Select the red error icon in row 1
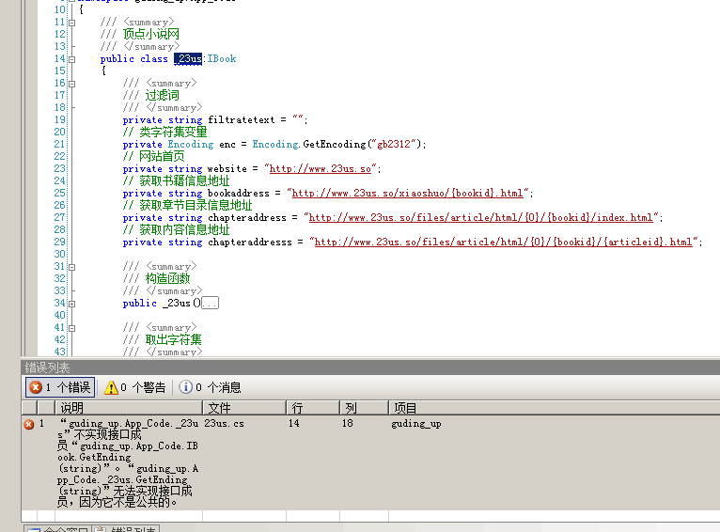The height and width of the screenshot is (532, 720). [29, 424]
